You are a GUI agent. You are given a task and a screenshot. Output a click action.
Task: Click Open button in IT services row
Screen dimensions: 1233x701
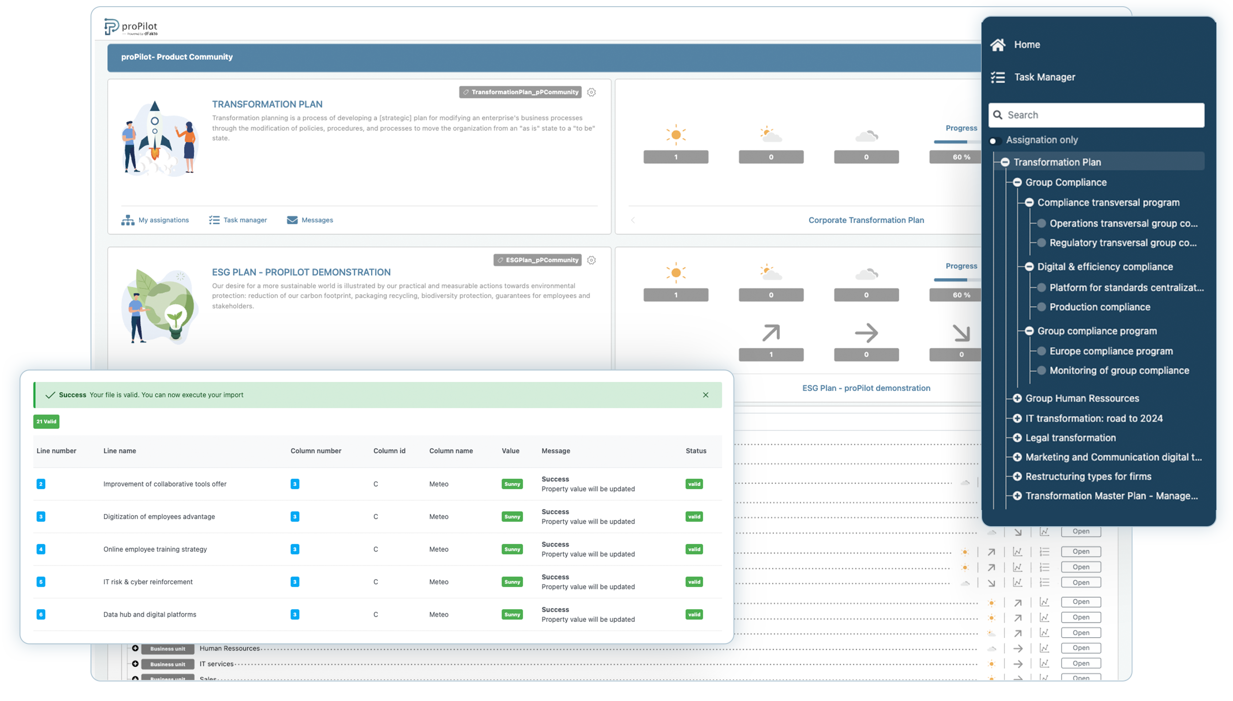pos(1081,663)
